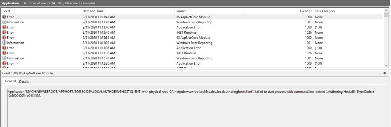Click information icon of 11:13:39 Windows Error Reporting row

[x=4, y=43]
